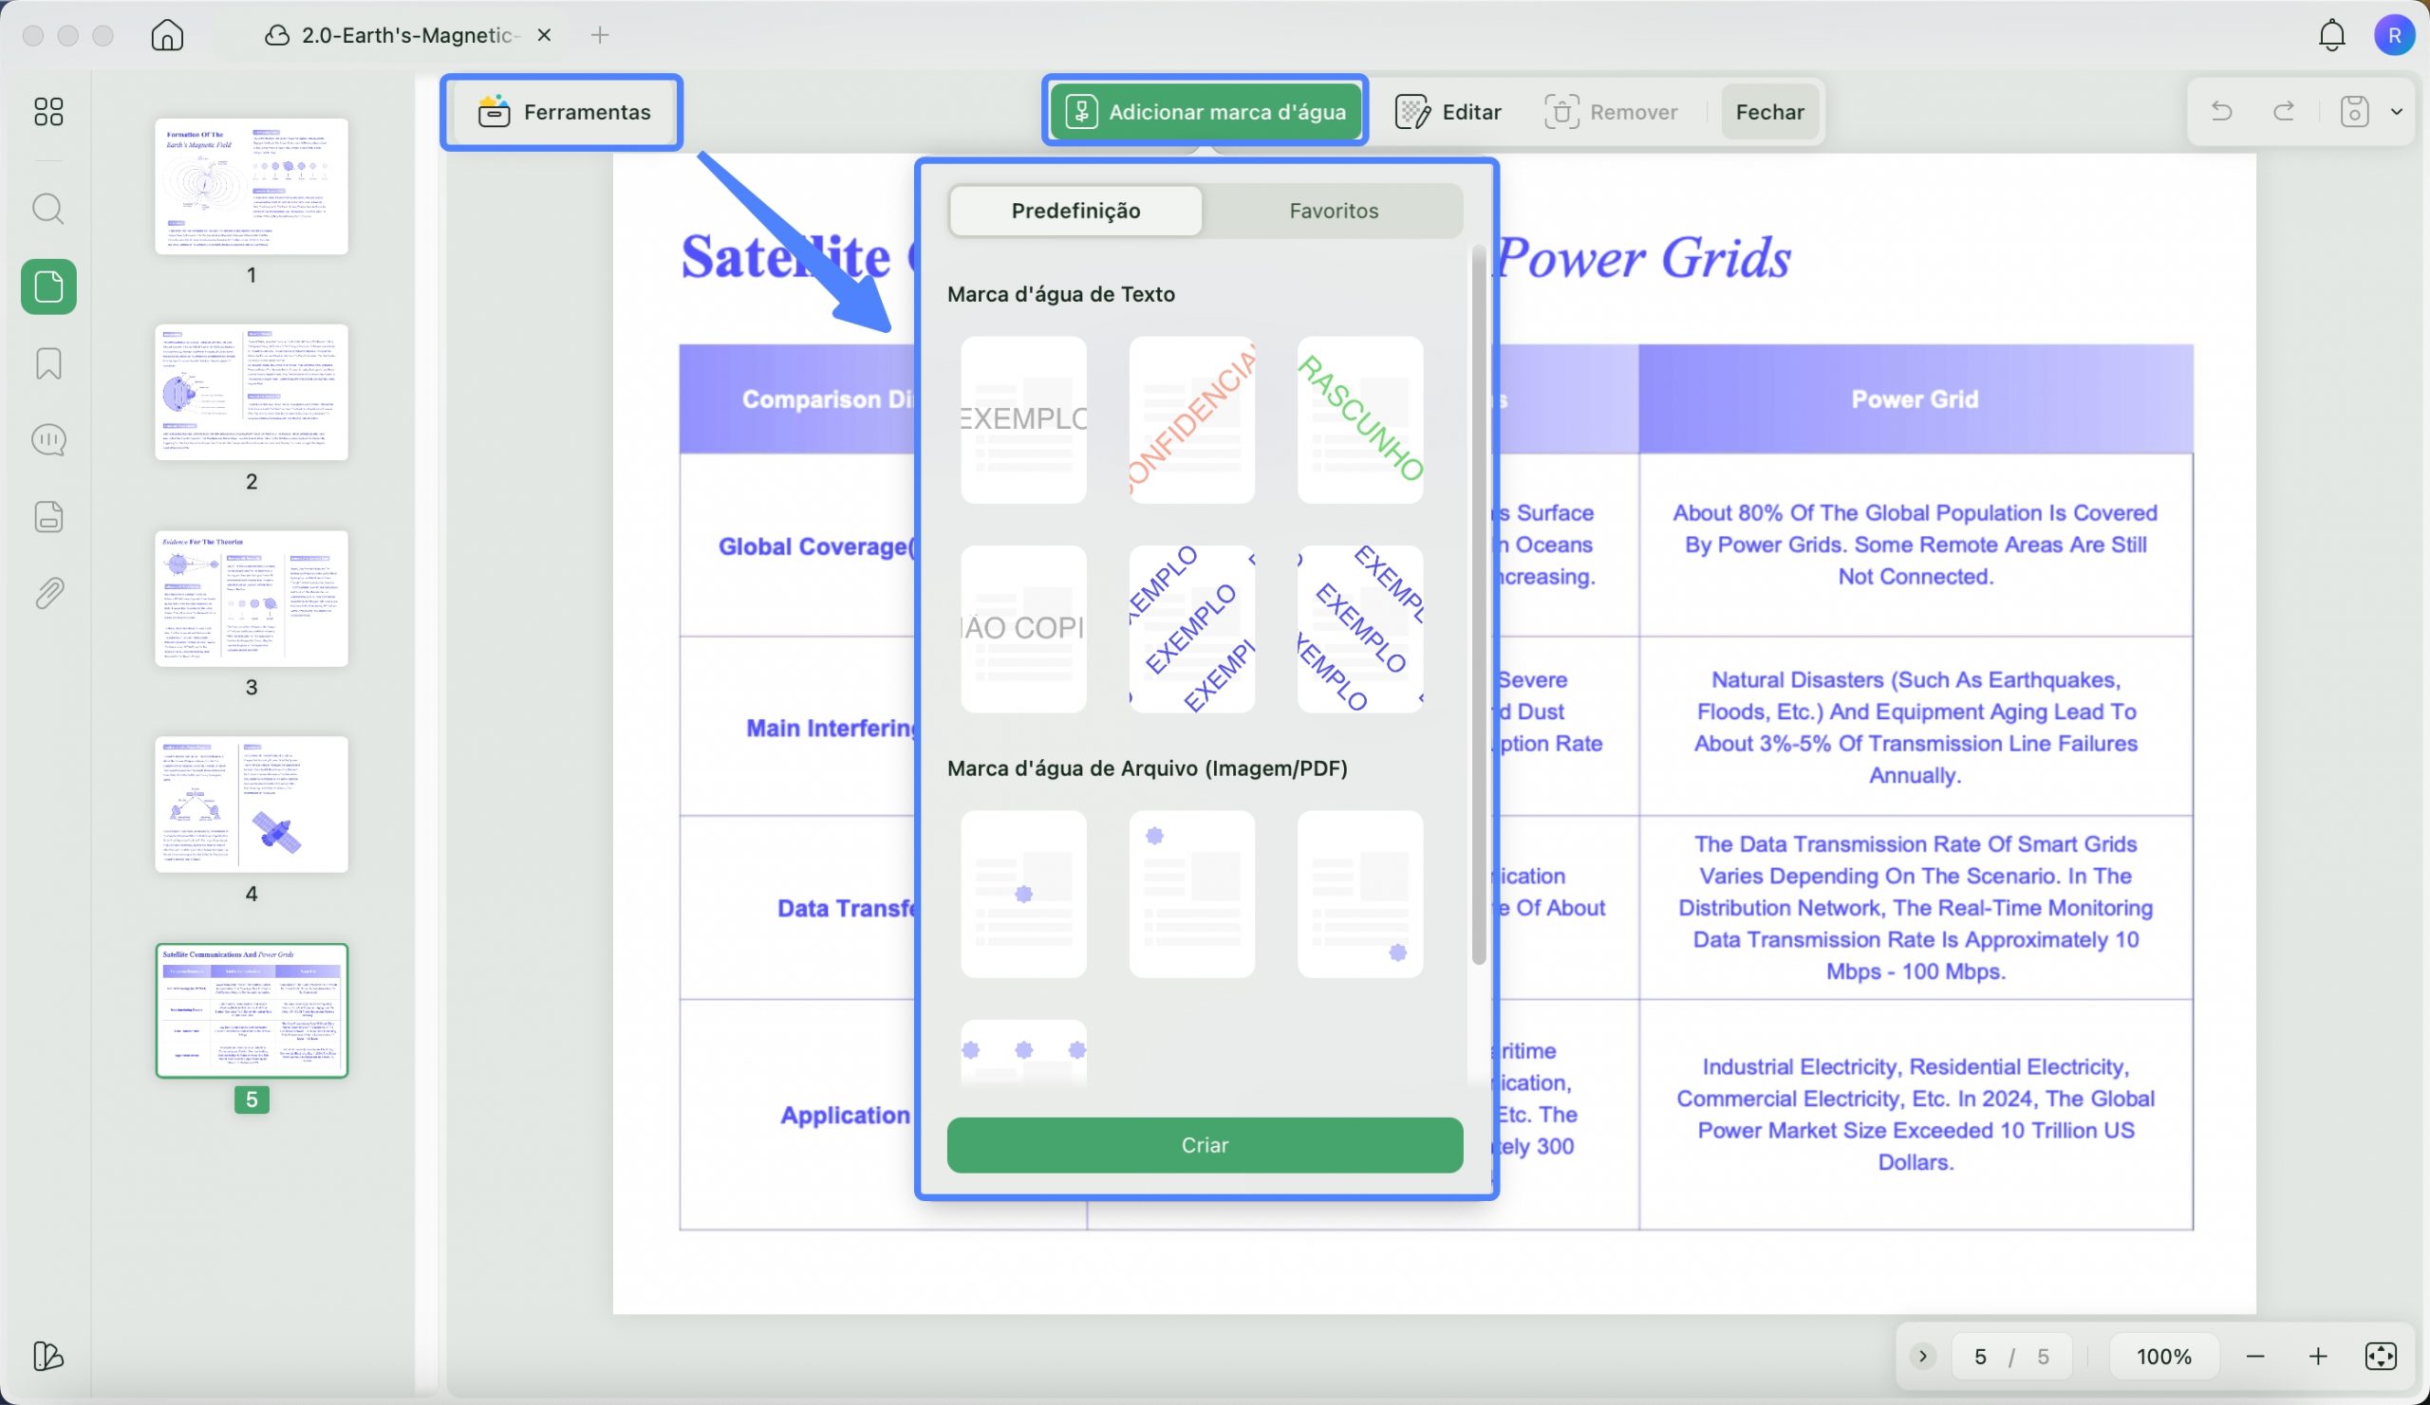Viewport: 2430px width, 1405px height.
Task: Click the bottom-left layers icon
Action: tap(48, 1356)
